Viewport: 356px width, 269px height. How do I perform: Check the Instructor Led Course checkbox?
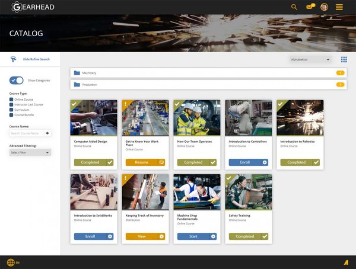click(x=11, y=104)
